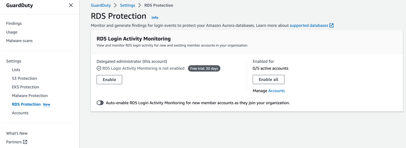Screen dimensions: 406x148
Task: Navigate to S3 Protection settings
Action: tap(24, 78)
